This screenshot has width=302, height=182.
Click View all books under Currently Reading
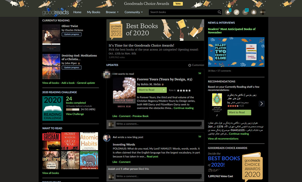point(50,83)
